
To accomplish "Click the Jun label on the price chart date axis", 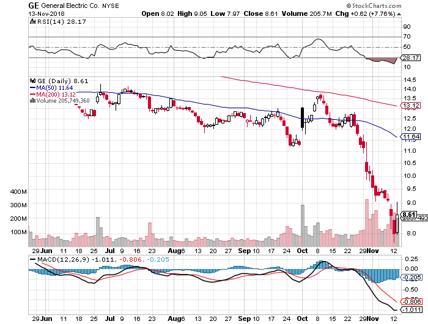I will (46, 251).
